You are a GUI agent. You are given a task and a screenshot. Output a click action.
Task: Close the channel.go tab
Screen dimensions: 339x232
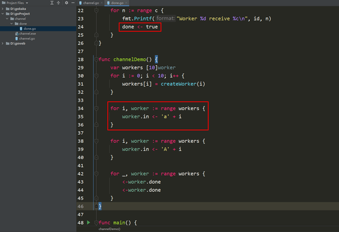(101, 3)
